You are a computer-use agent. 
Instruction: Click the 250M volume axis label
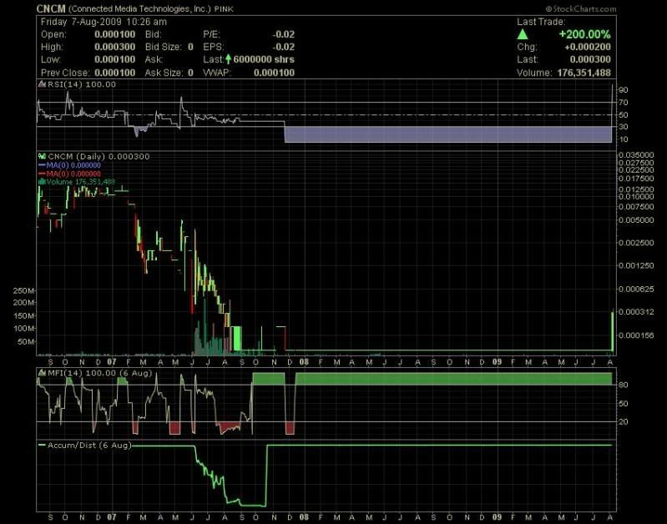coord(24,291)
